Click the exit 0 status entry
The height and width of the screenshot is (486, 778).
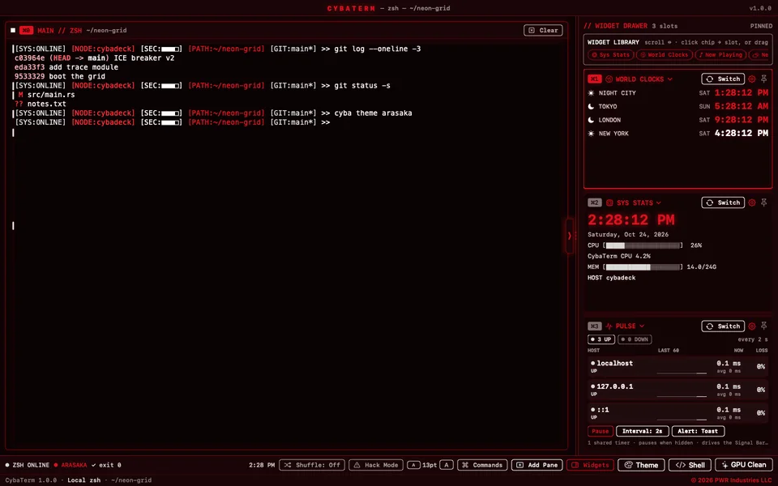tap(106, 465)
